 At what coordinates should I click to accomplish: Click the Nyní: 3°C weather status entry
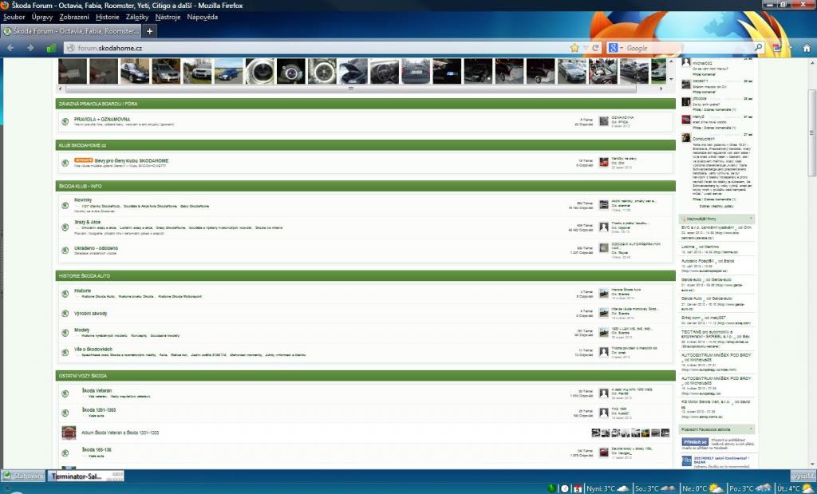[x=609, y=488]
